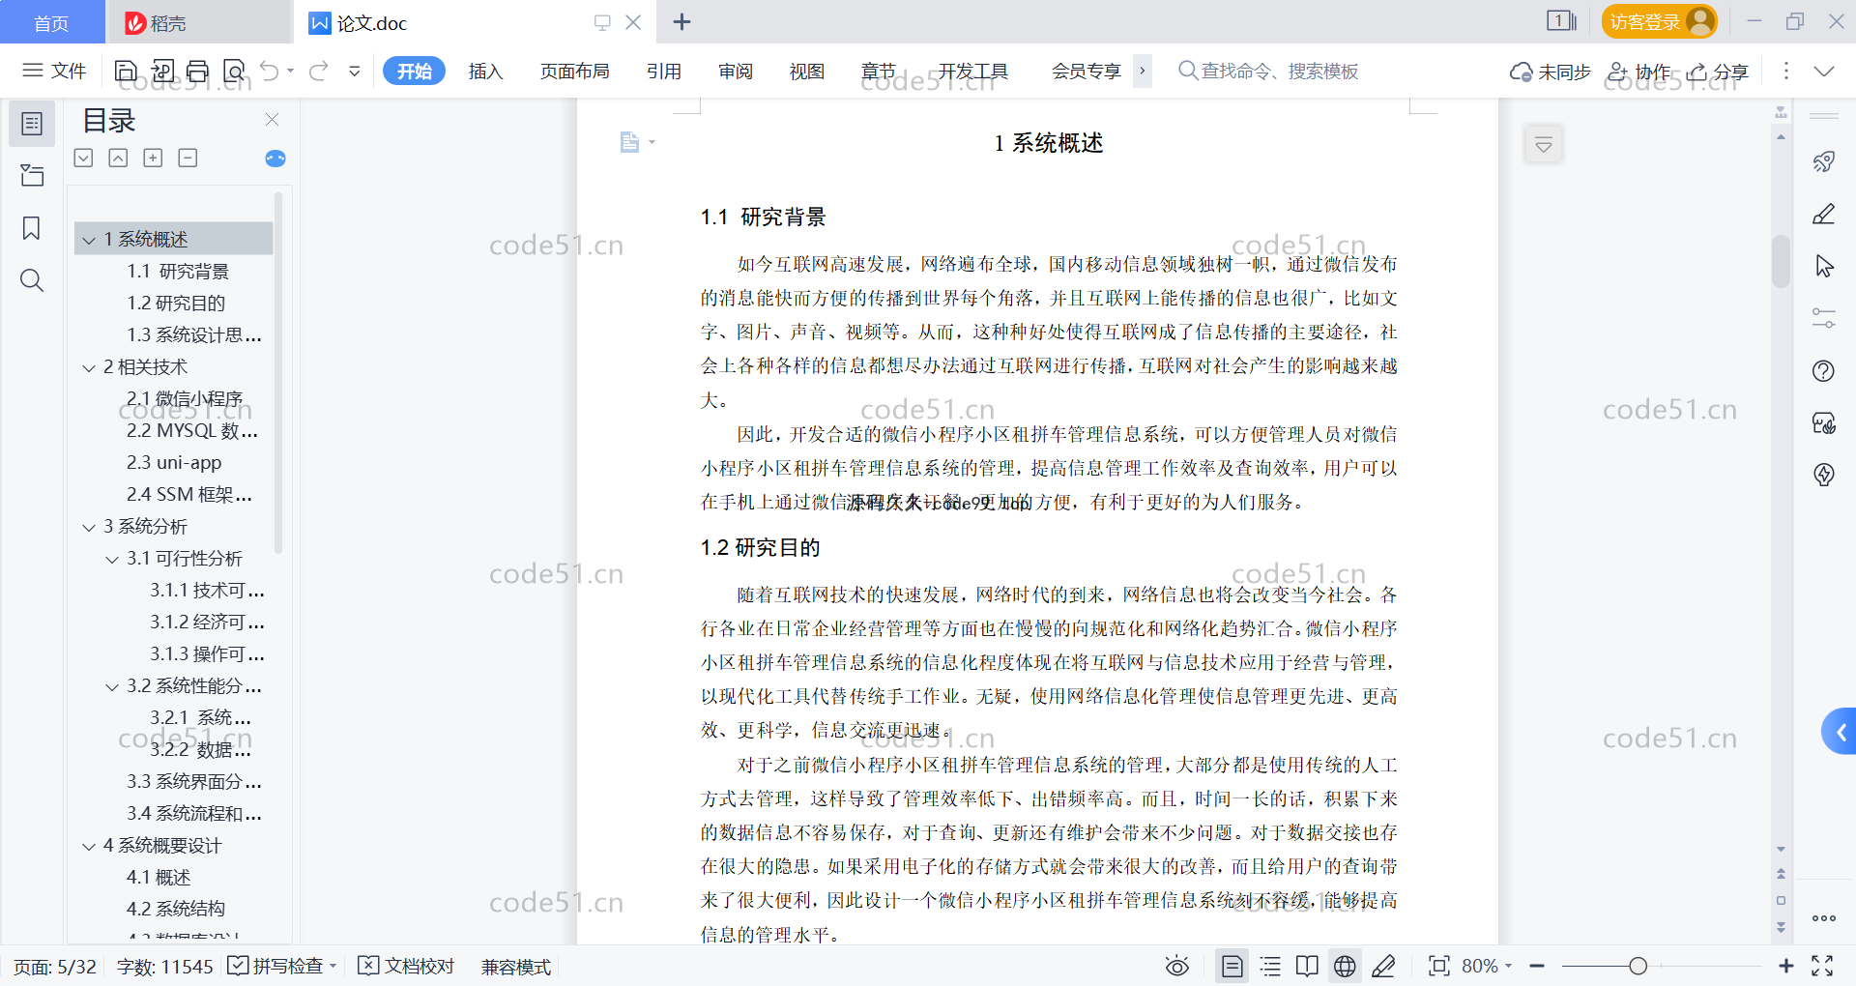Collapse the '1 系统概述' outline node
This screenshot has width=1856, height=986.
point(89,240)
